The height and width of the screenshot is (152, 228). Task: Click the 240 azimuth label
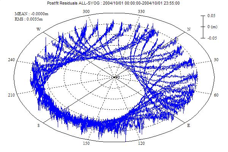[x=11, y=60]
